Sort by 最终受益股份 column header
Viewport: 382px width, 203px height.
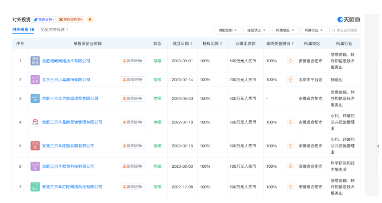[x=280, y=43]
